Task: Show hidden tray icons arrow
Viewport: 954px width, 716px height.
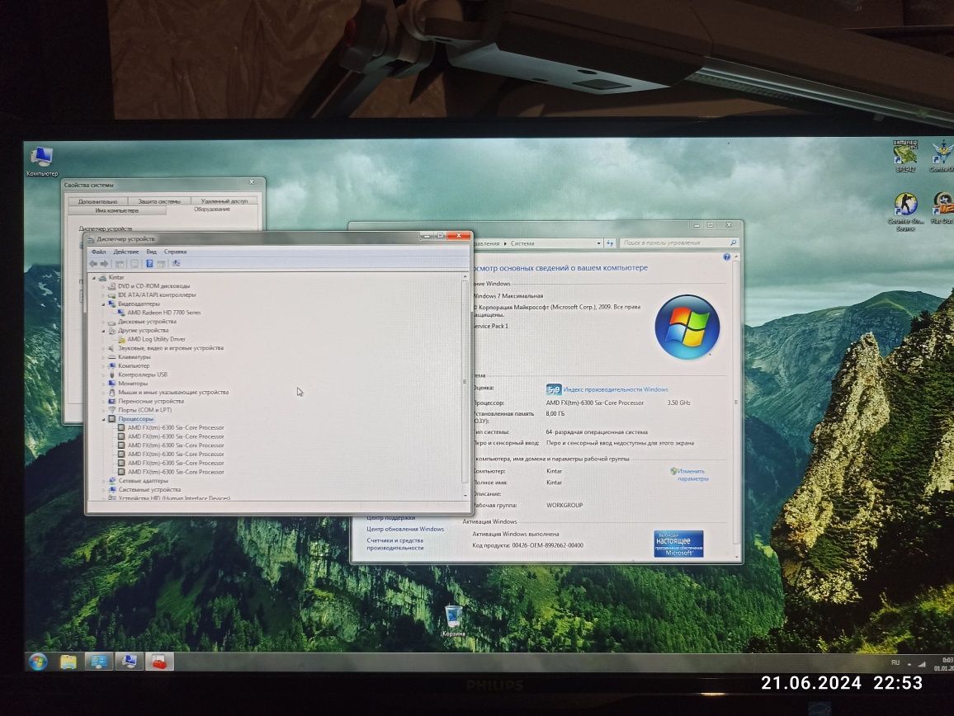Action: coord(909,664)
